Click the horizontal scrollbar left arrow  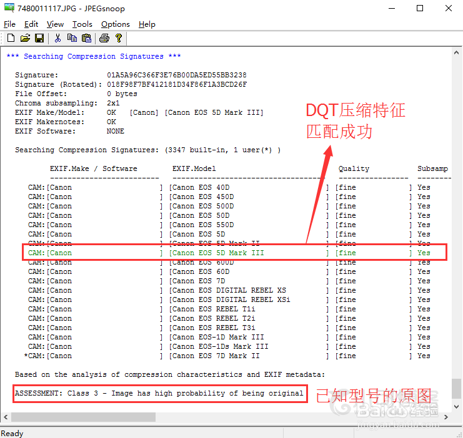point(6,417)
